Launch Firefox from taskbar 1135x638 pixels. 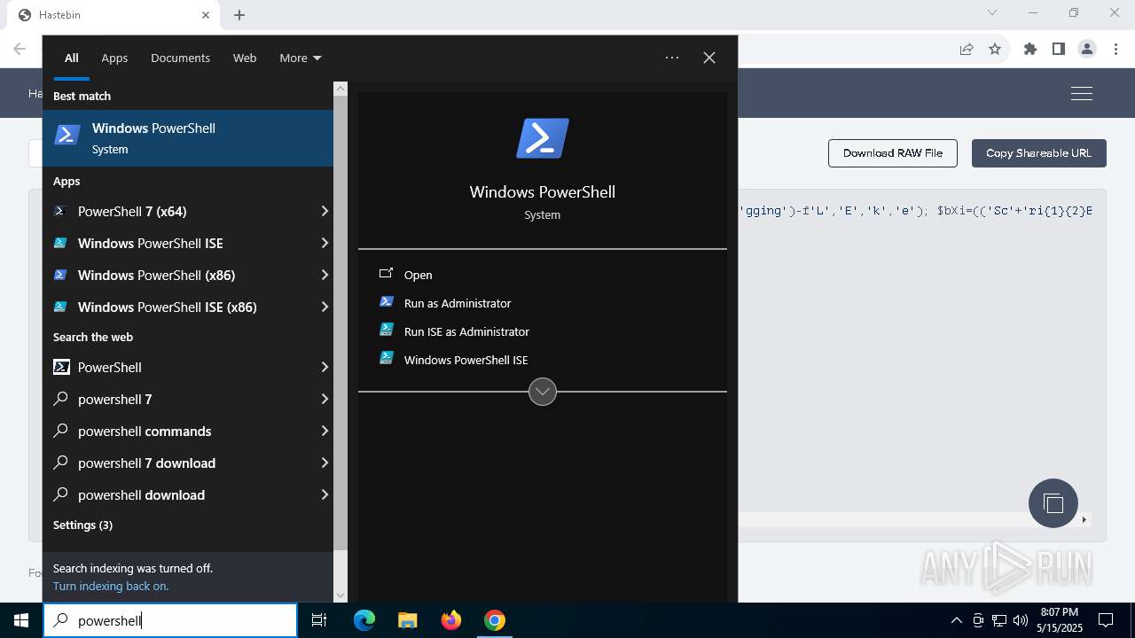451,620
